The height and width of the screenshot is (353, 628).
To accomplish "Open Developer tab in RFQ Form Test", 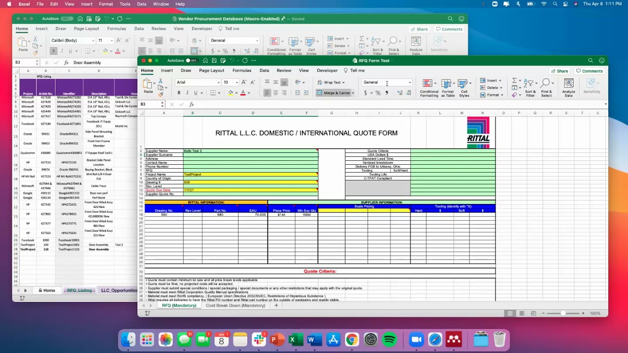I will click(327, 71).
